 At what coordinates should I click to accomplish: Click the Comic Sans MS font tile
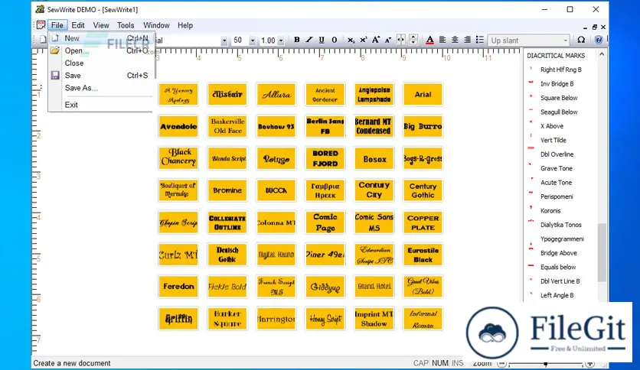tap(374, 222)
